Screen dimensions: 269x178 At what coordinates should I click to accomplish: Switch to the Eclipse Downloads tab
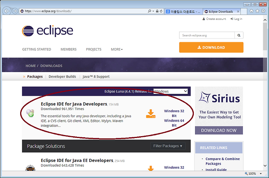click(x=221, y=12)
